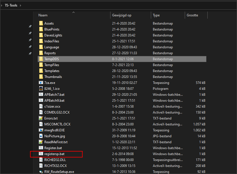
Task: Select the RW_RouteSetup.exe icon
Action: (x=41, y=171)
